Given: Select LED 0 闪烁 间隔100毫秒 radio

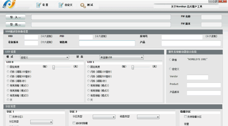Looking at the screenshot, I should point(8,72).
